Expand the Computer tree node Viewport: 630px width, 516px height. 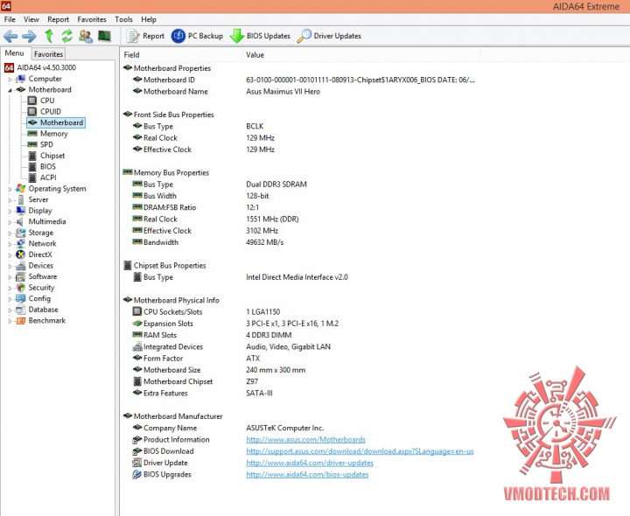click(10, 79)
